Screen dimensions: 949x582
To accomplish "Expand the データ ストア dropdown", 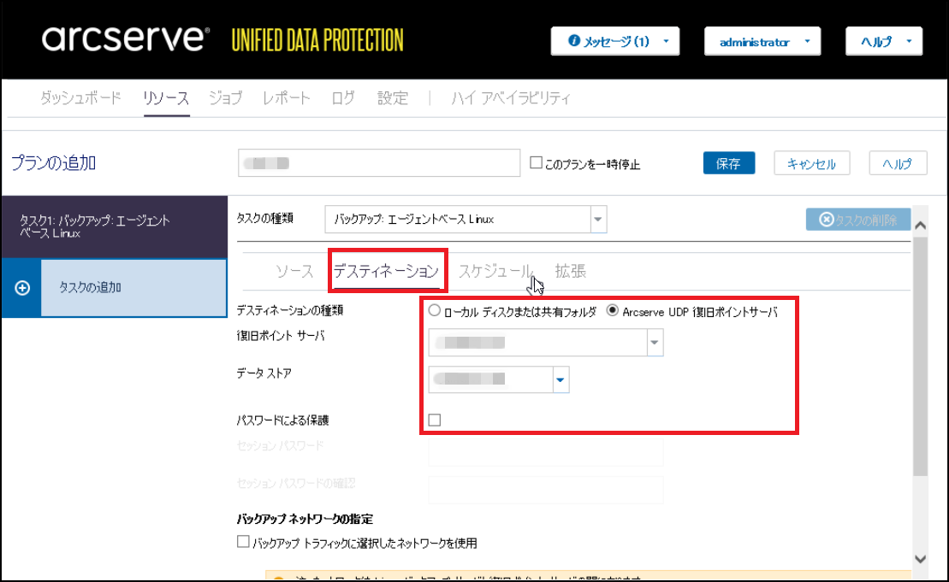I will click(x=561, y=379).
